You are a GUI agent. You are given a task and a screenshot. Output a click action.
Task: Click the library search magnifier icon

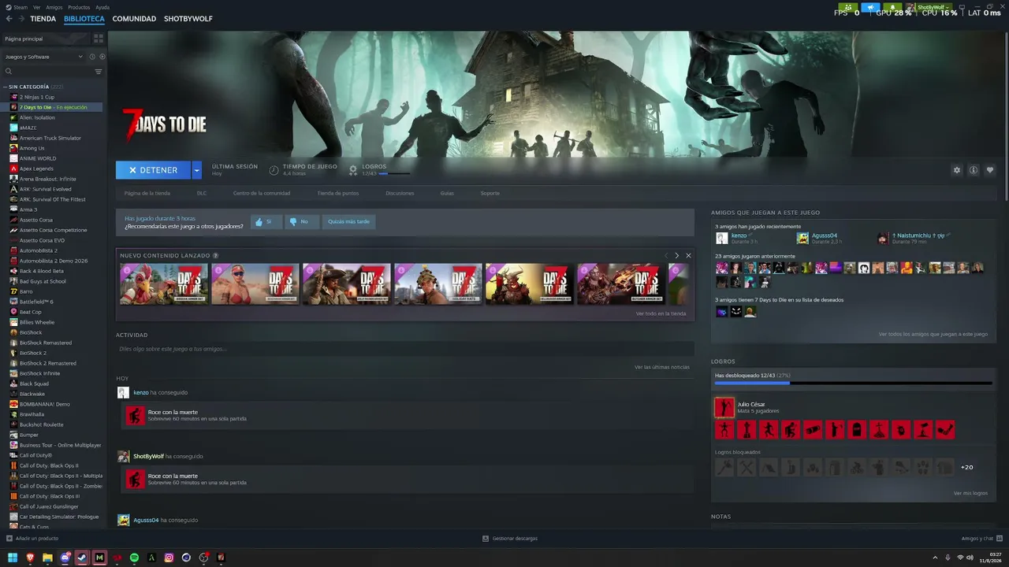pos(9,72)
